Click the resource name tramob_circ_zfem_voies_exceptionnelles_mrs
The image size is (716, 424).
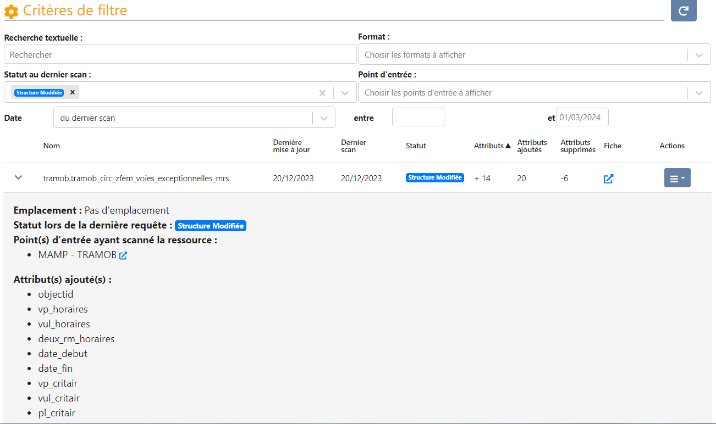coord(136,178)
